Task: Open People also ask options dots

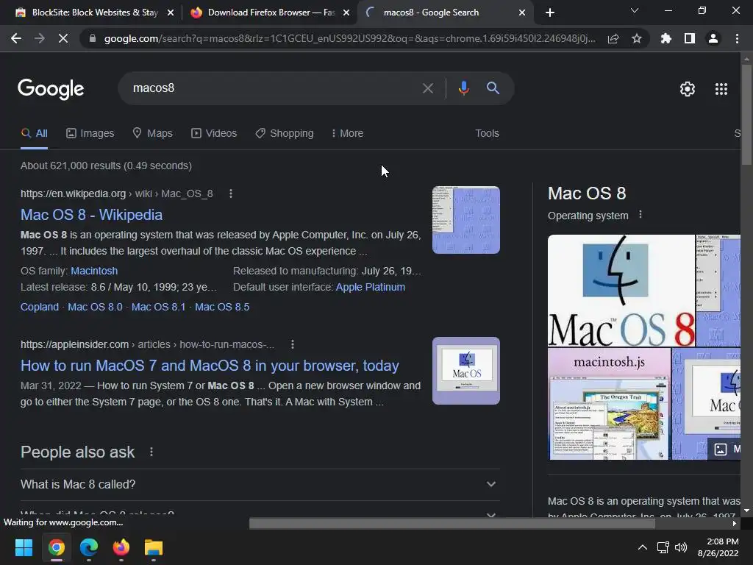Action: [x=151, y=452]
